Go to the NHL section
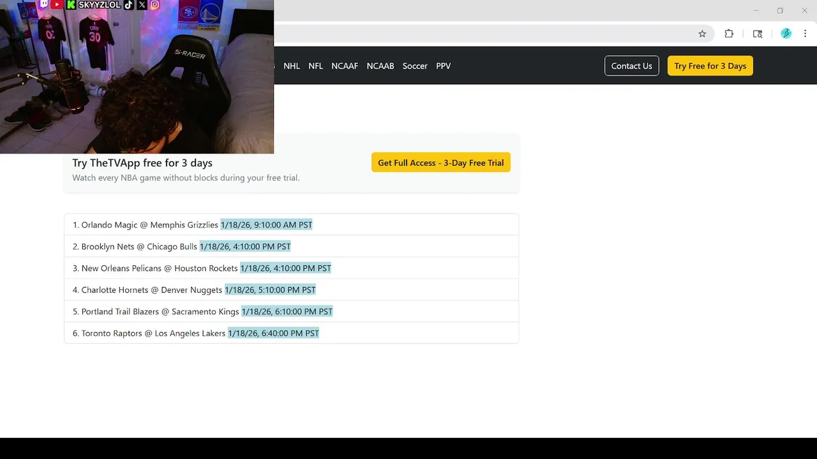The height and width of the screenshot is (459, 817). (292, 66)
